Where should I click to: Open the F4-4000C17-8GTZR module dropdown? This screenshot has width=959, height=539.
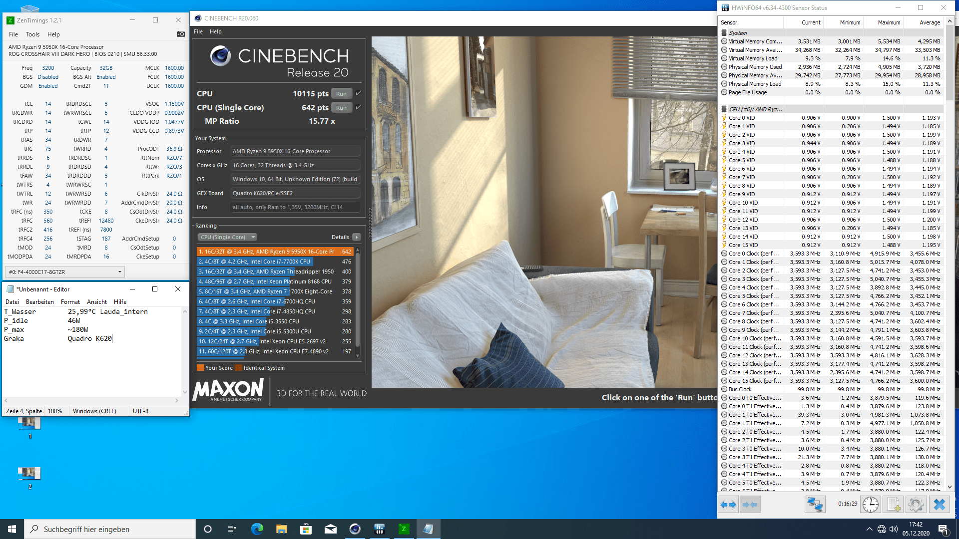pyautogui.click(x=64, y=272)
